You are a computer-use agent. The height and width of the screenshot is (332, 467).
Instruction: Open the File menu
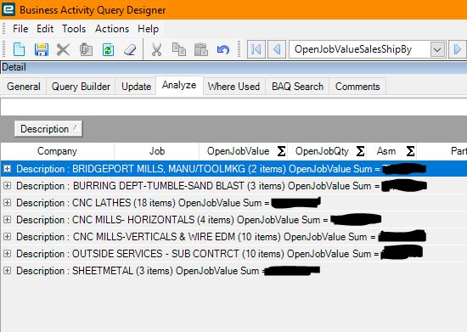[x=20, y=29]
